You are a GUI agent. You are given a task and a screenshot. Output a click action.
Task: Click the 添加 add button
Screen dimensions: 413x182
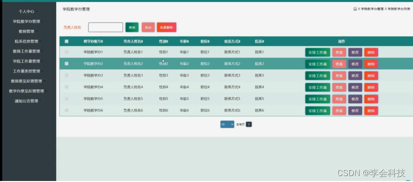(148, 27)
